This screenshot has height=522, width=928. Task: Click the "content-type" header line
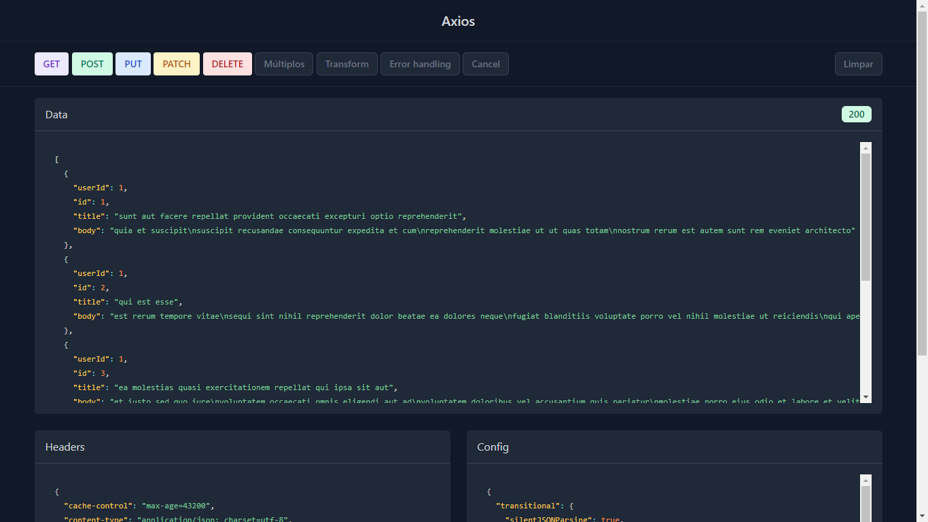pyautogui.click(x=178, y=520)
